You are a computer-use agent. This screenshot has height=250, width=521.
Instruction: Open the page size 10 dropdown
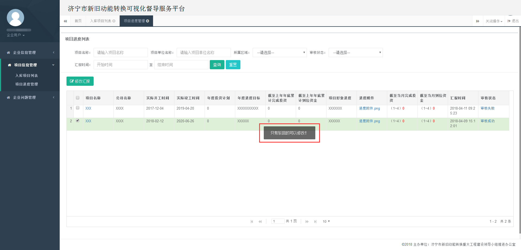326,221
